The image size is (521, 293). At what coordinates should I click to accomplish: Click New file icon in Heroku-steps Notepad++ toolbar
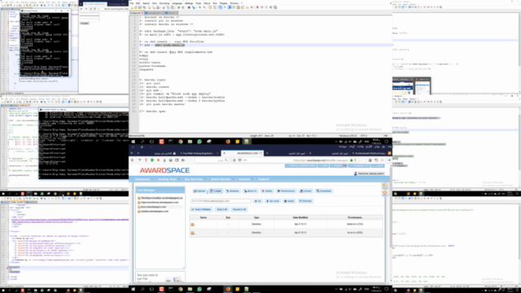click(132, 7)
